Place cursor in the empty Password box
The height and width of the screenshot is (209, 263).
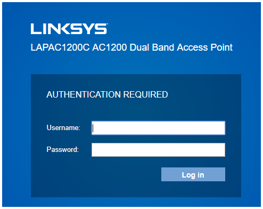tap(158, 150)
